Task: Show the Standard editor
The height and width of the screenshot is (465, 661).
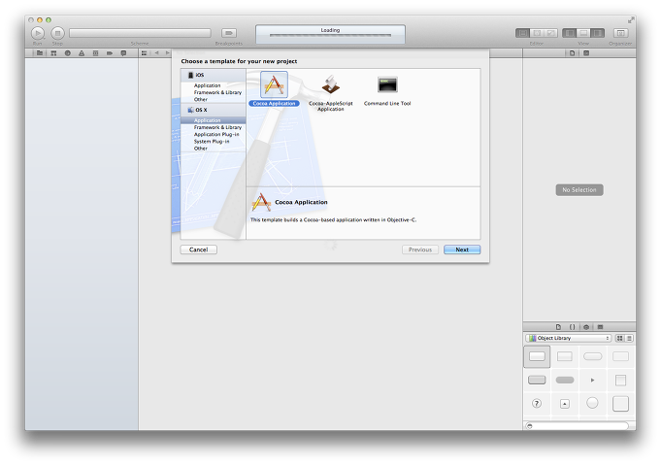Action: (523, 33)
